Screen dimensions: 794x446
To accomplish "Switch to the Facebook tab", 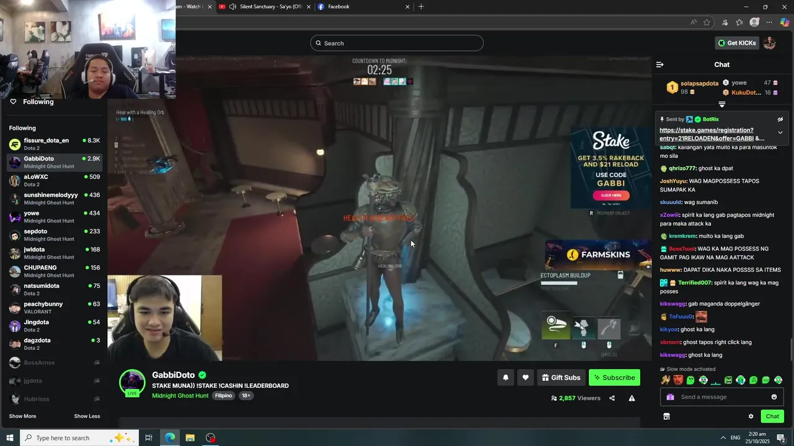I will 363,7.
